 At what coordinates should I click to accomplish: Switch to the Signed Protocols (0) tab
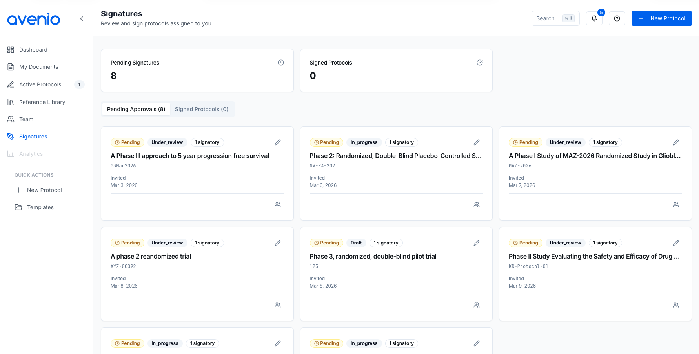coord(202,109)
